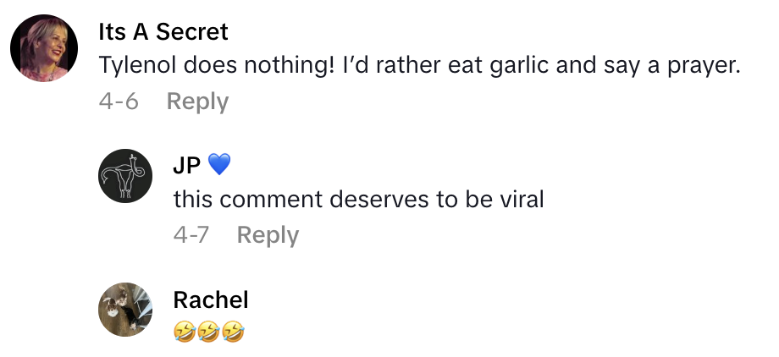Click the 4-7 comment date
This screenshot has height=357, width=779.
(x=191, y=235)
